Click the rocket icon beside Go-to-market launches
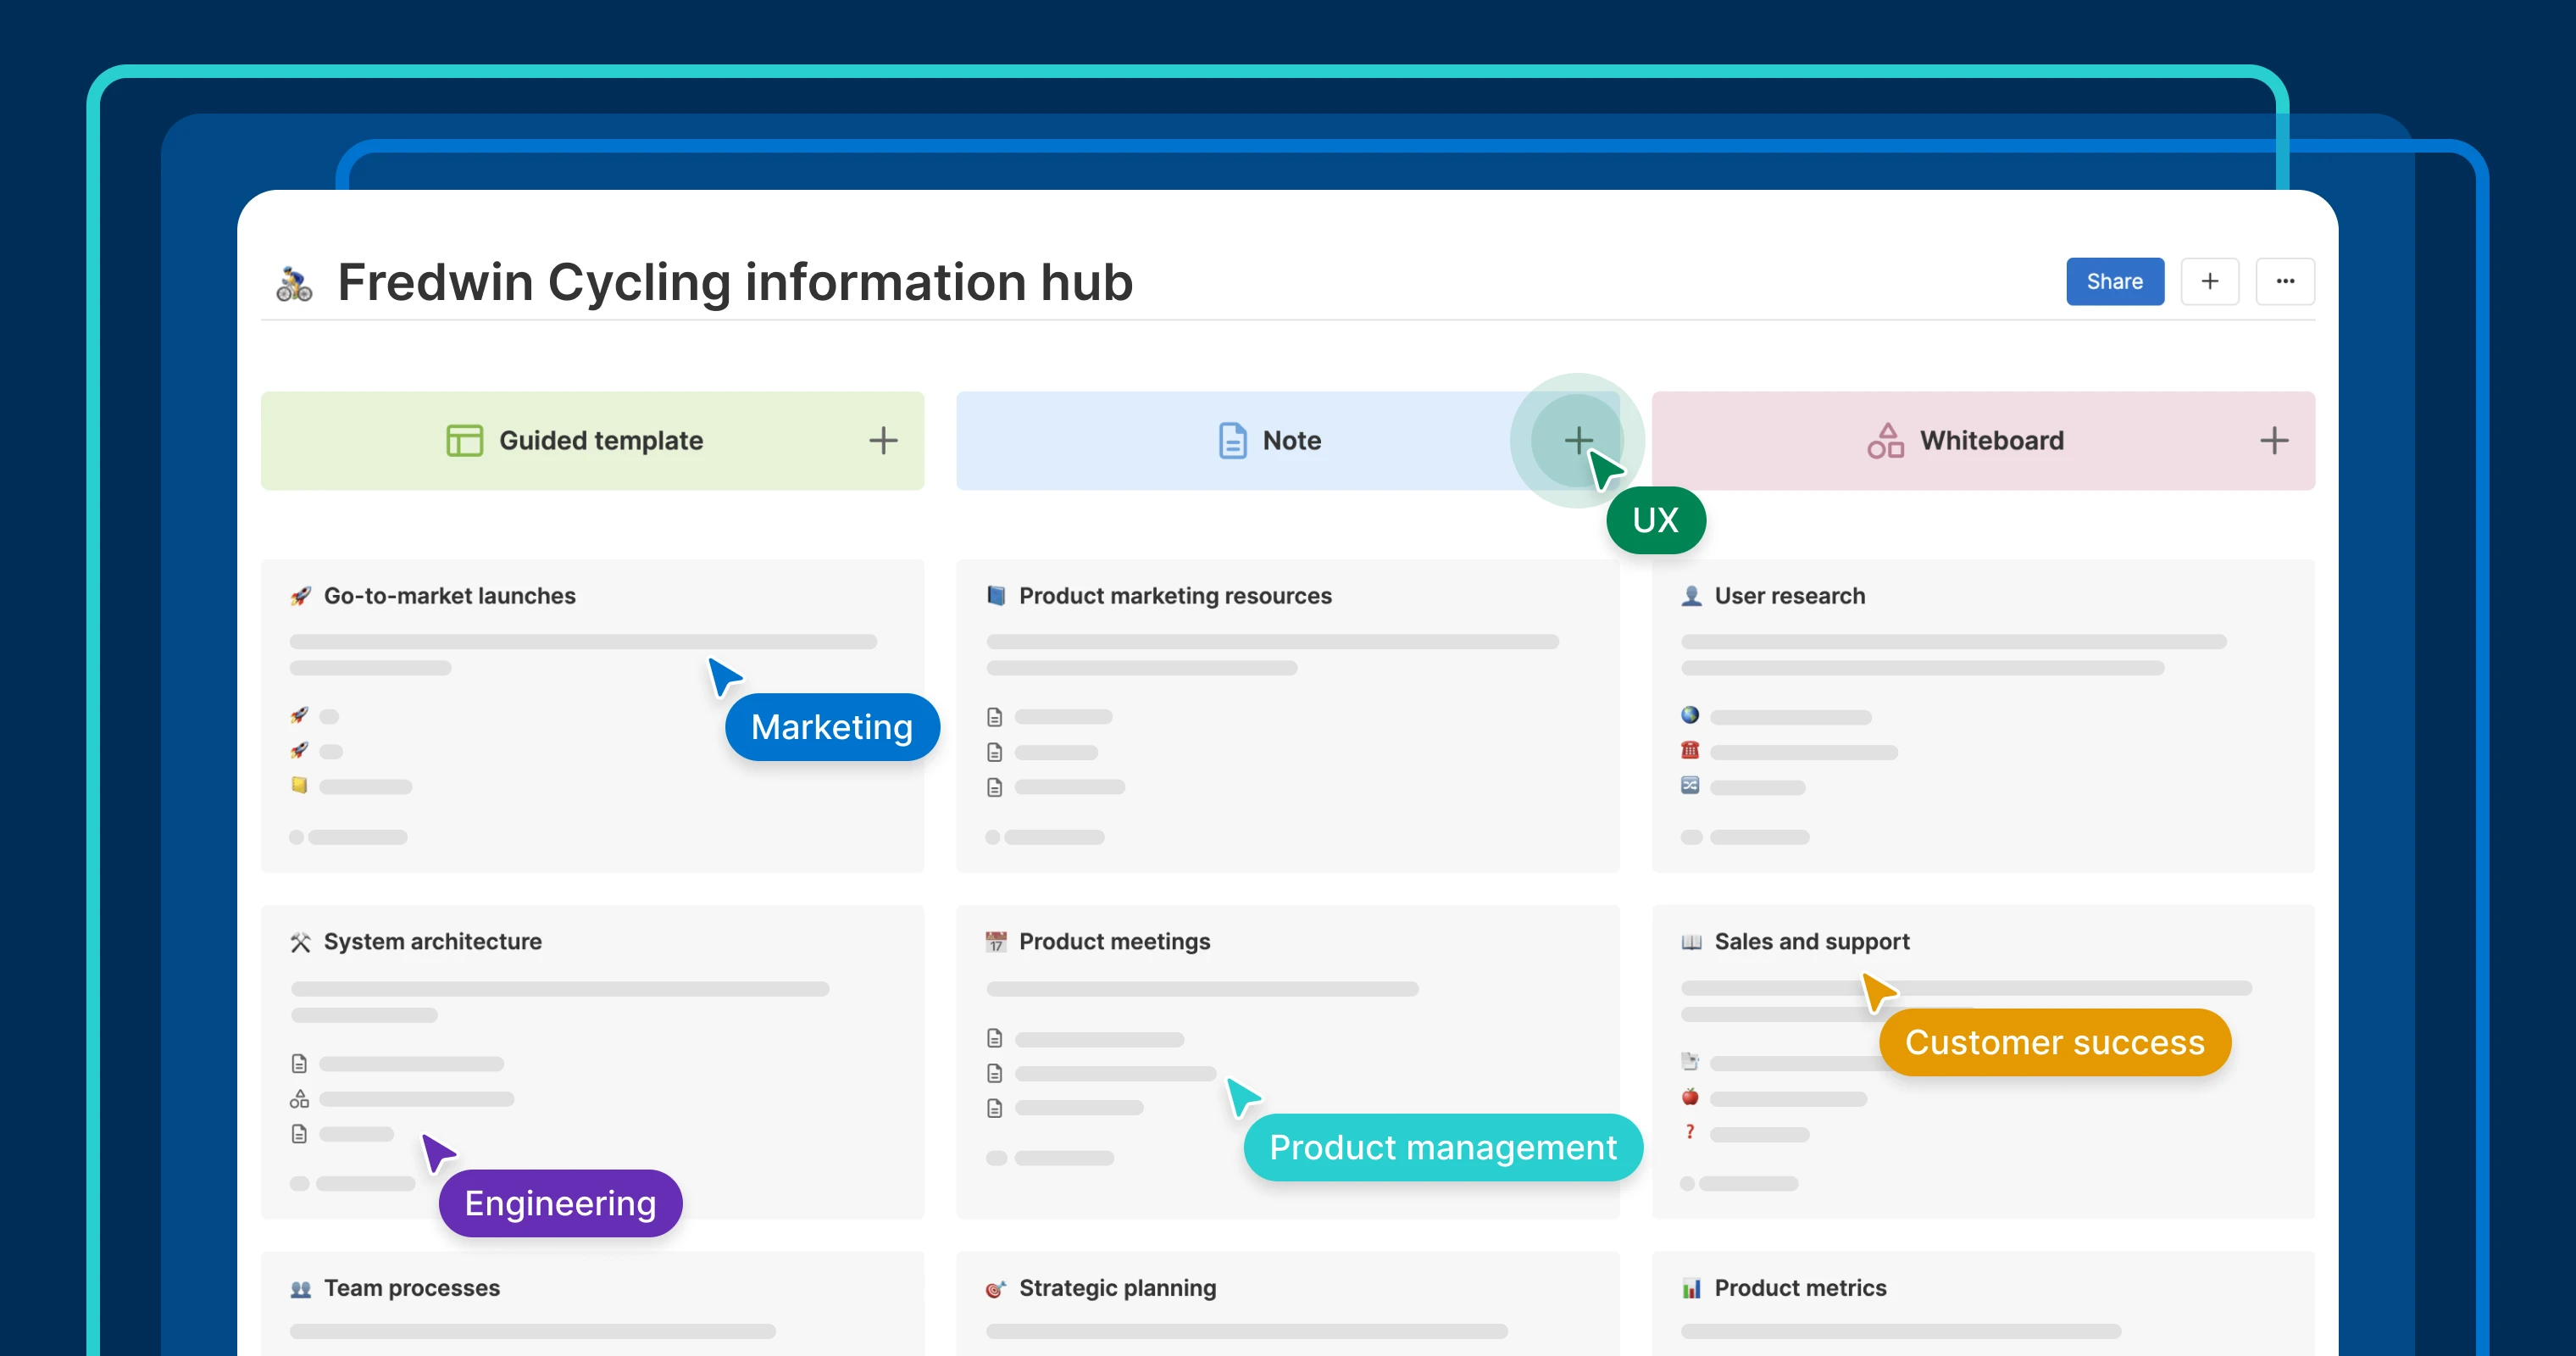This screenshot has height=1356, width=2576. (300, 596)
